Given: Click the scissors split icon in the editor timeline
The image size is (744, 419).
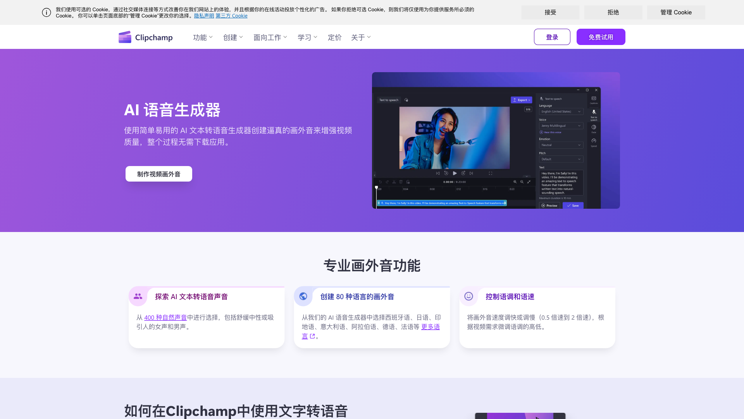Looking at the screenshot, I should (x=394, y=182).
